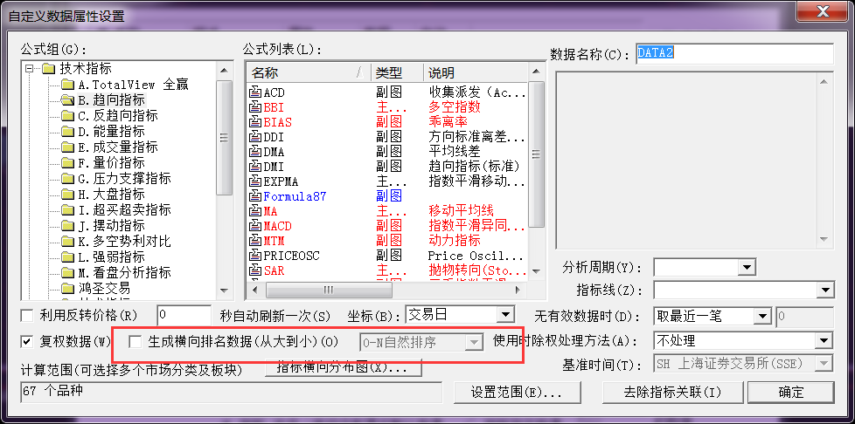This screenshot has height=424, width=855.
Task: Click the 鸿圣交易 folder icon
Action: [x=67, y=288]
